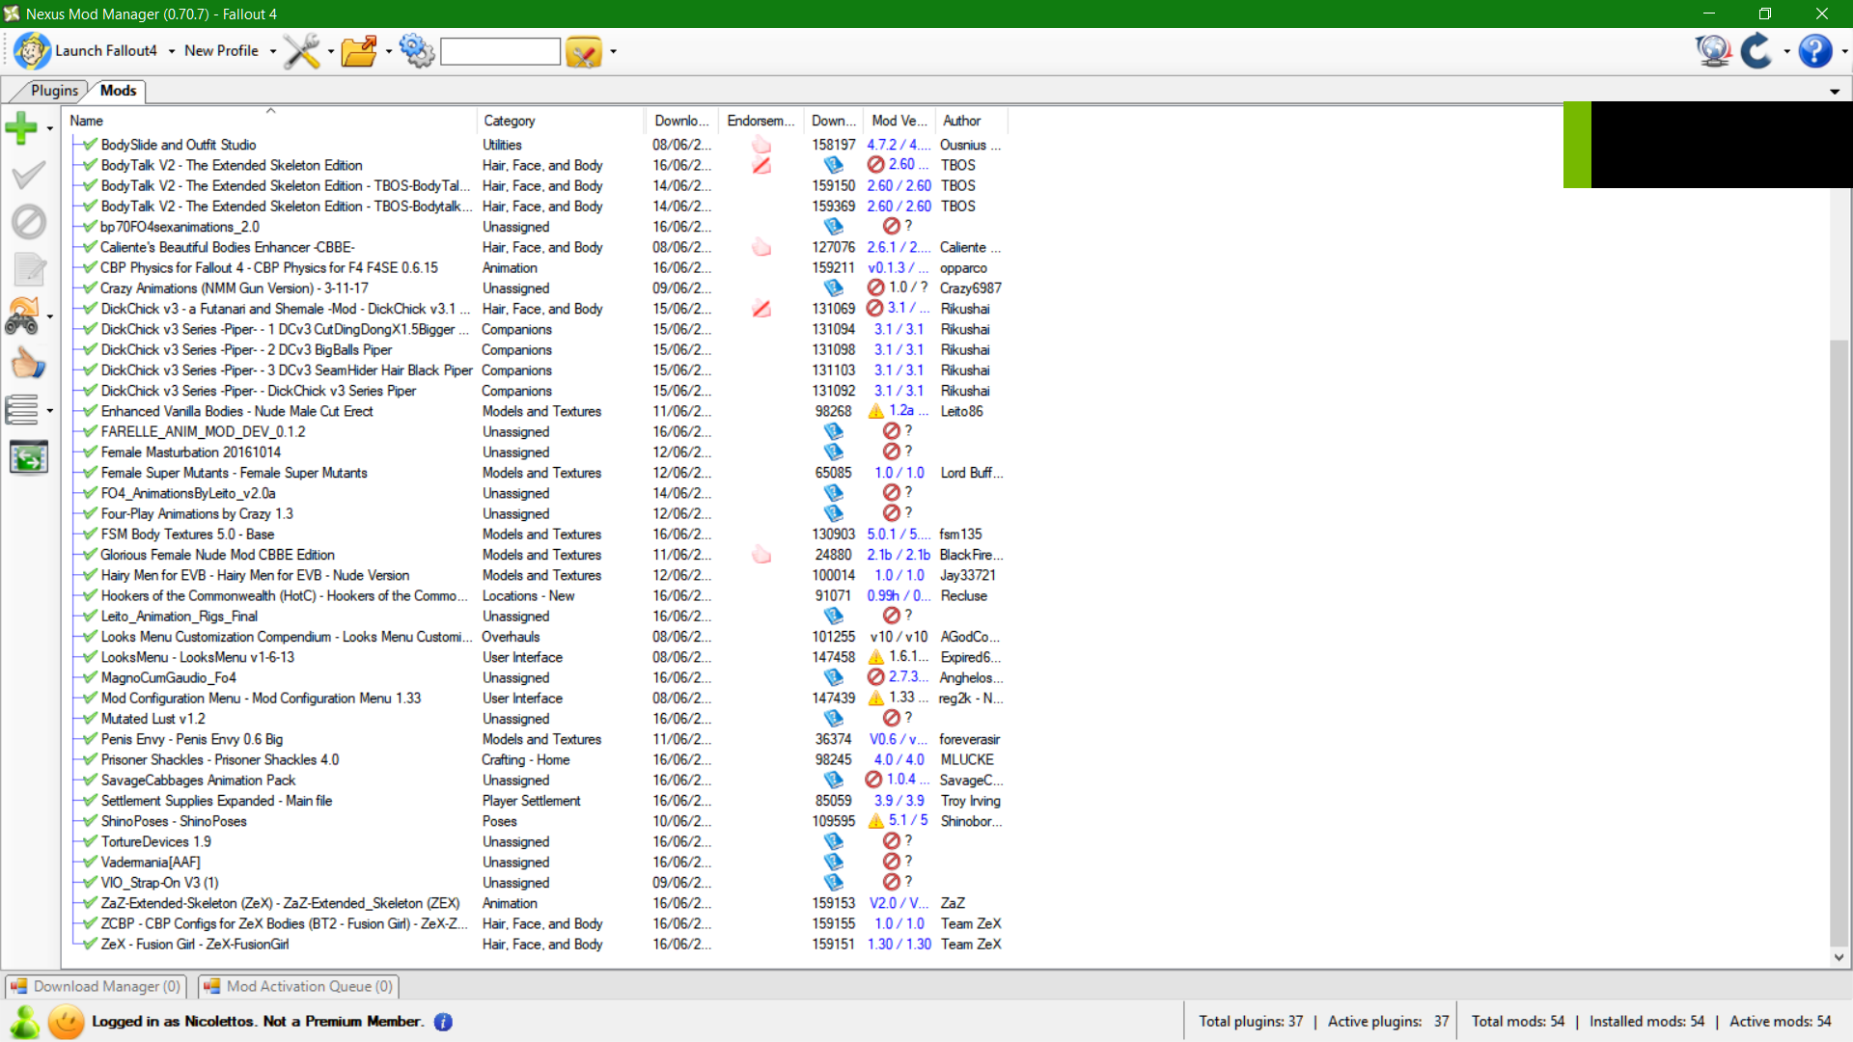Image resolution: width=1853 pixels, height=1042 pixels.
Task: Click endorsement icon for Glorious Female Nude Mod
Action: point(761,555)
